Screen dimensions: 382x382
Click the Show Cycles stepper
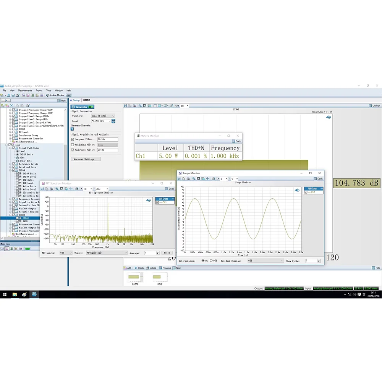coord(319,261)
